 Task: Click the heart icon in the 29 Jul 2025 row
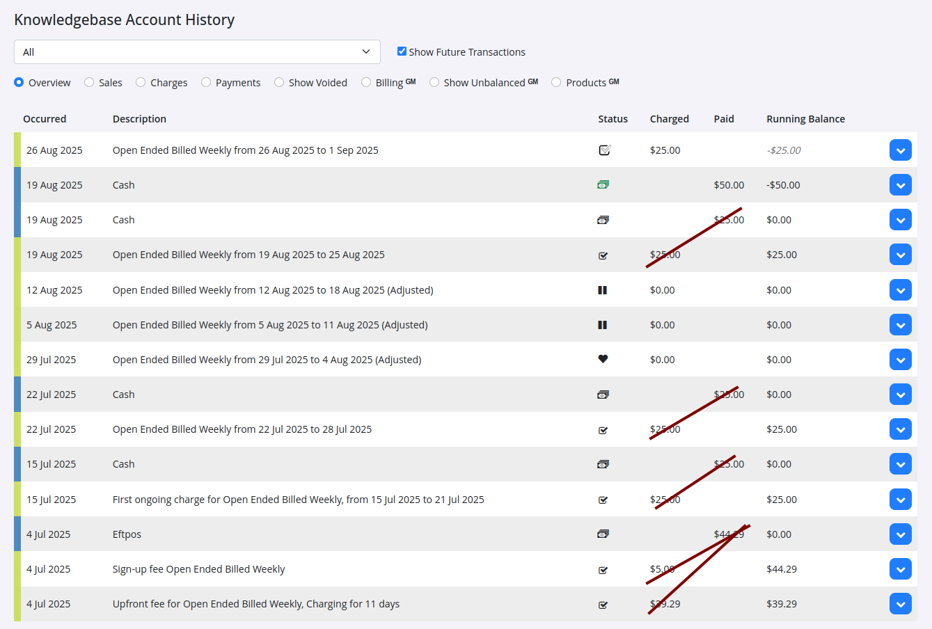pos(603,359)
